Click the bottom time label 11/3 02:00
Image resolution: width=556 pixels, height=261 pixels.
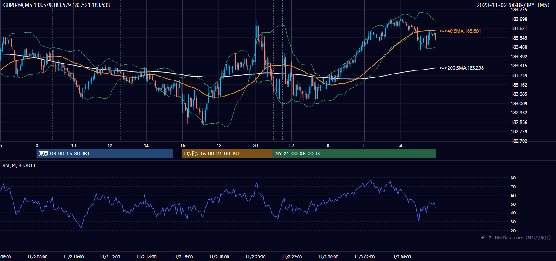click(365, 257)
